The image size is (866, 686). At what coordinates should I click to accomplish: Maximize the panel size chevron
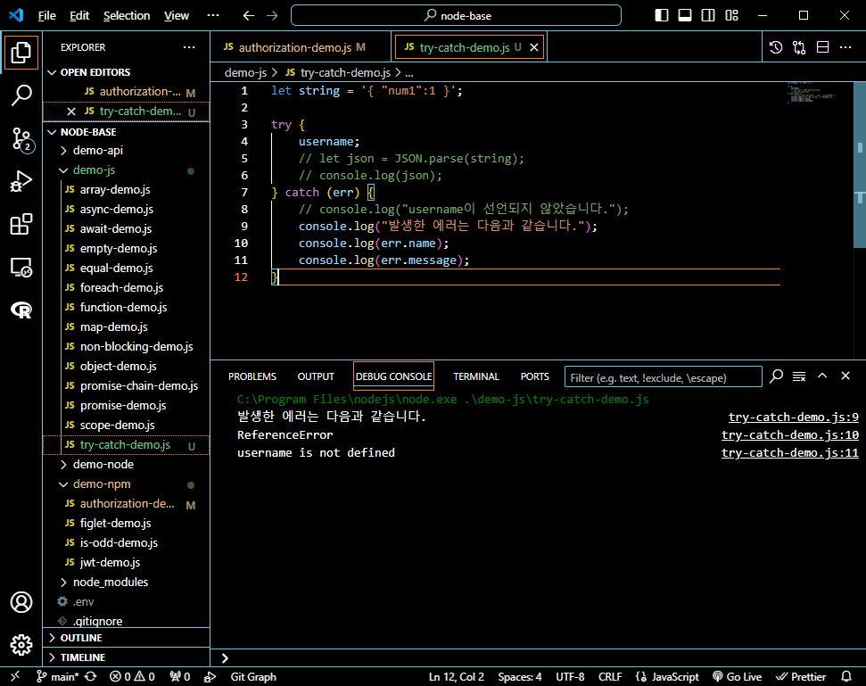click(x=822, y=376)
